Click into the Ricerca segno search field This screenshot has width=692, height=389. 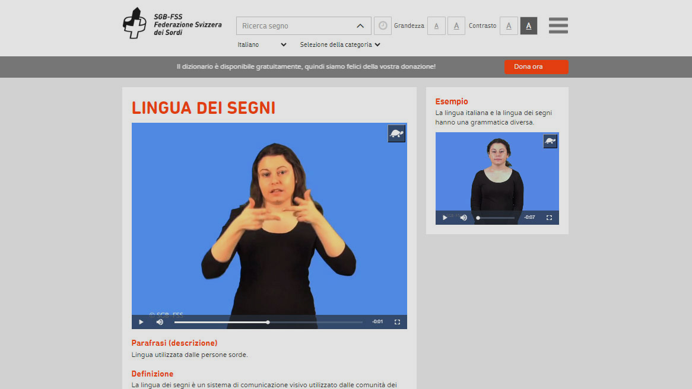coord(304,25)
